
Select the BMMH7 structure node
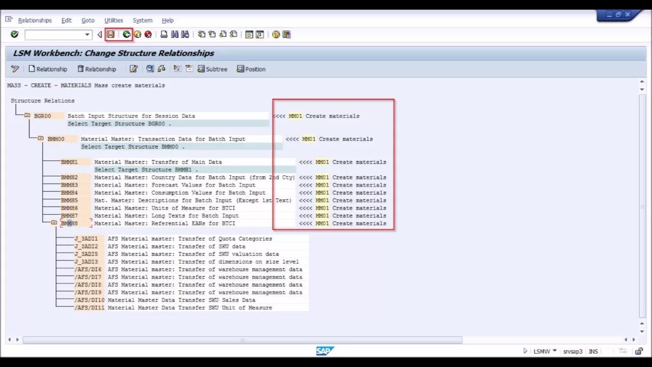click(x=69, y=216)
